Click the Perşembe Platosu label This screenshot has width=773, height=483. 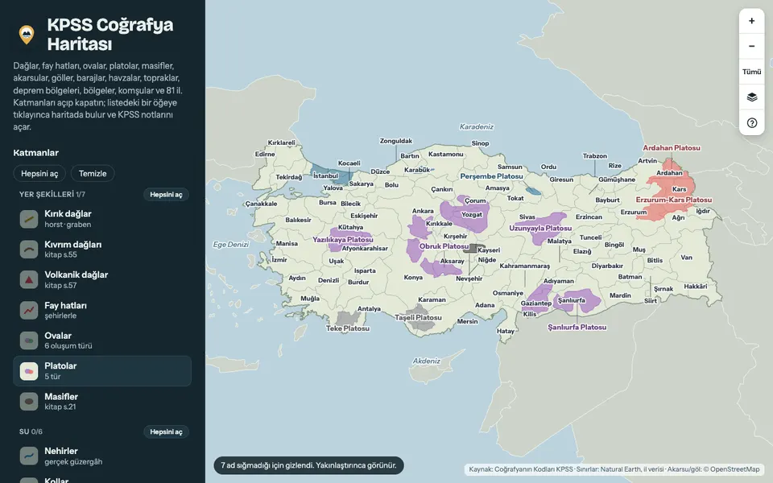coord(491,176)
